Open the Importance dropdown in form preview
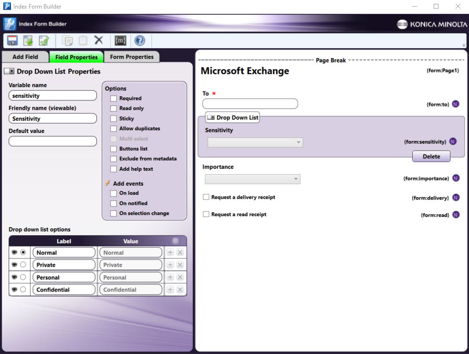Viewport: 469px width, 354px height. 252,179
